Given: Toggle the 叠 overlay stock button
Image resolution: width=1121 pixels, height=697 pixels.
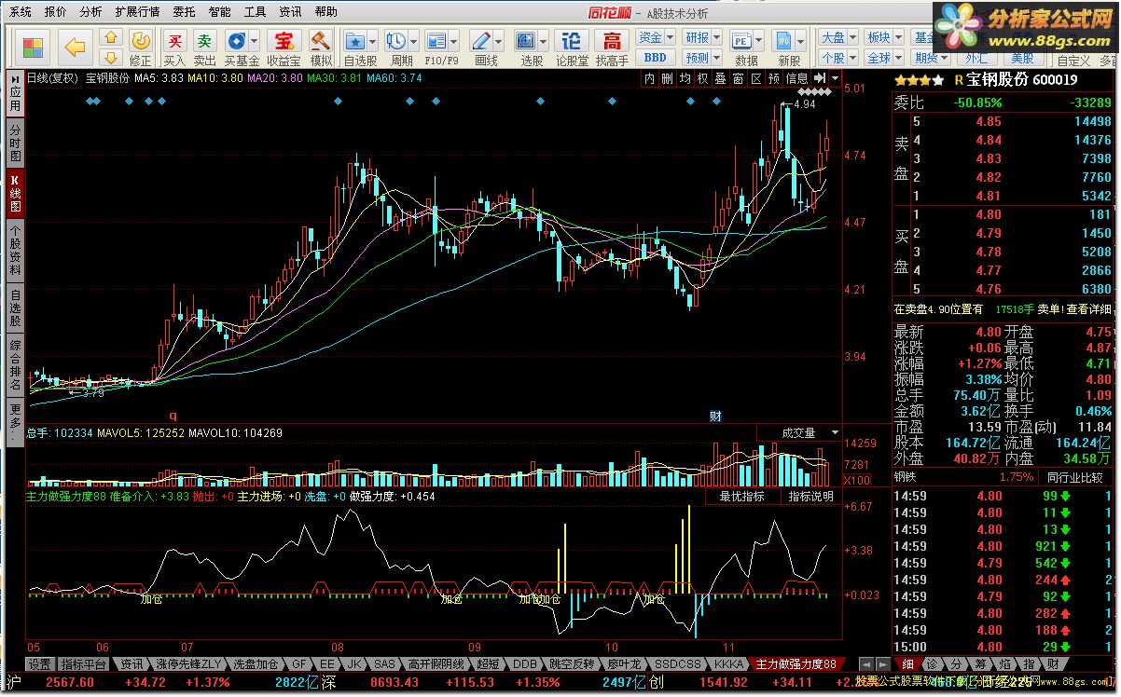Looking at the screenshot, I should click(719, 78).
